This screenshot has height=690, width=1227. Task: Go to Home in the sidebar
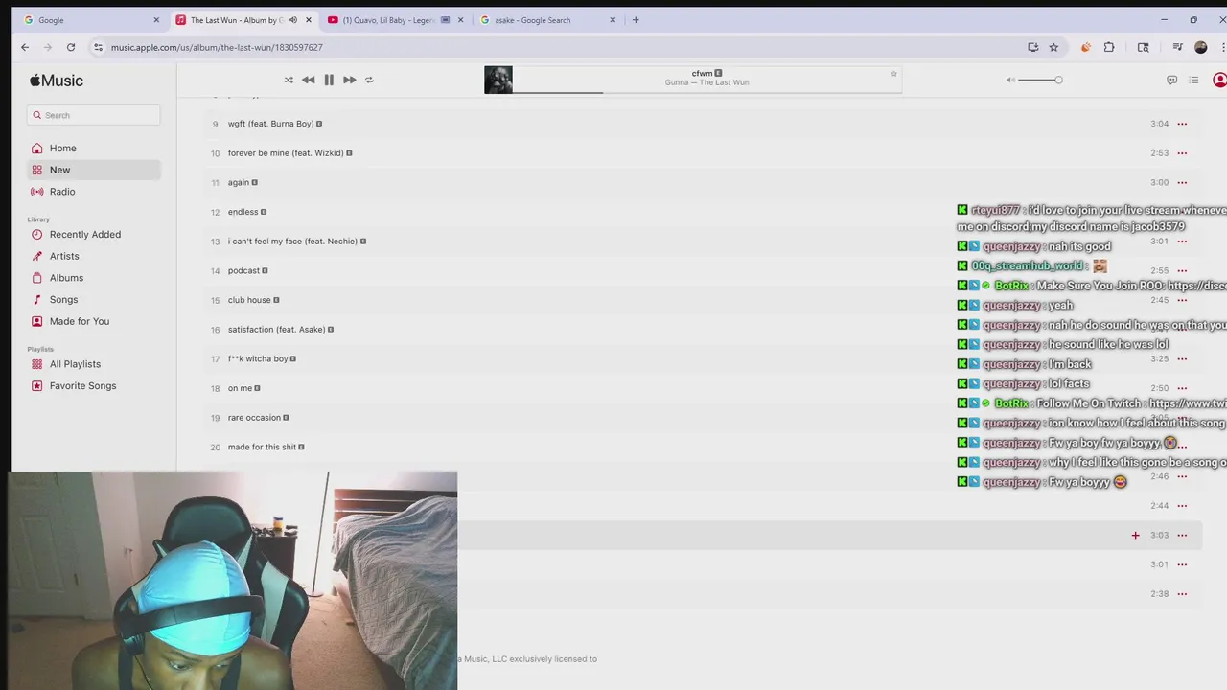[94, 149]
